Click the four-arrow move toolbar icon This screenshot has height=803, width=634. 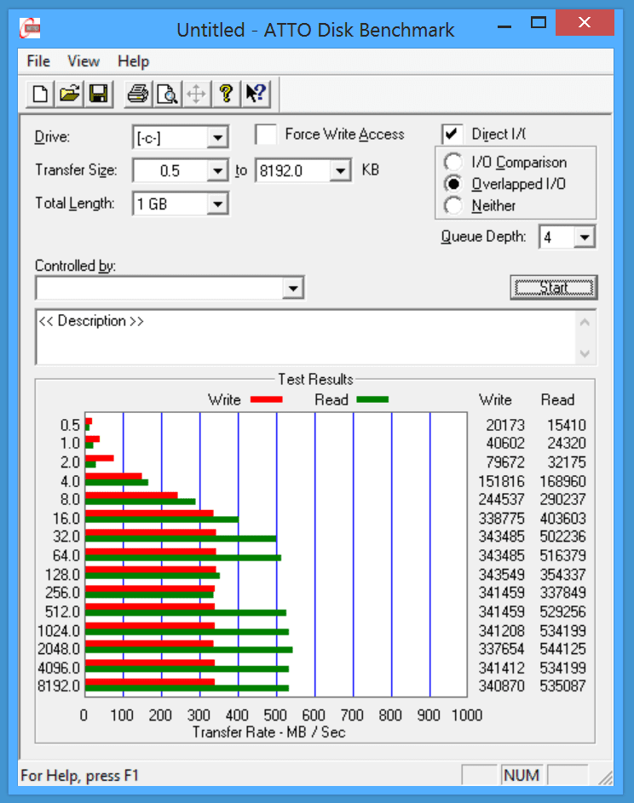pos(196,94)
